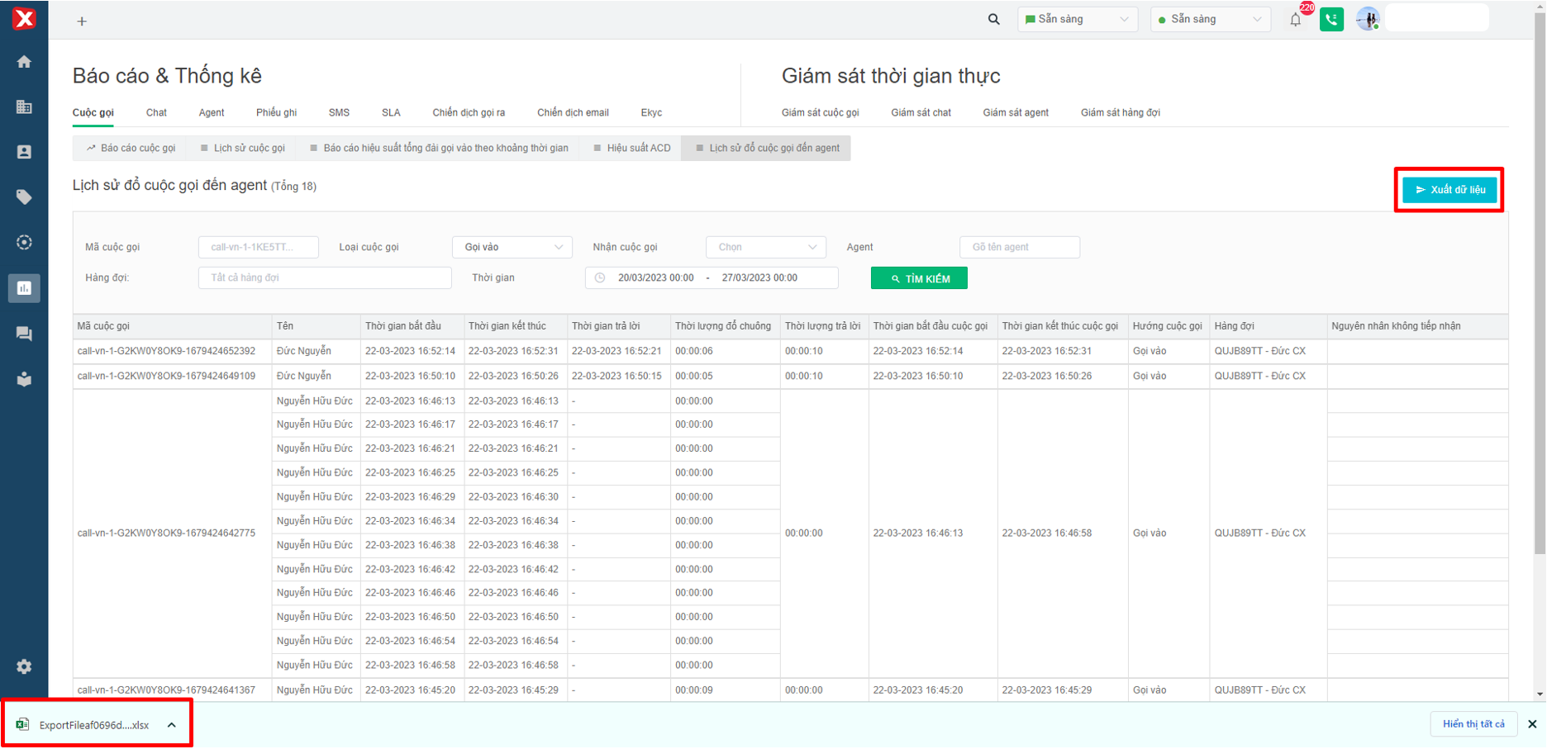This screenshot has height=749, width=1547.
Task: Select the 'Giám sát agent' tab
Action: point(1015,113)
